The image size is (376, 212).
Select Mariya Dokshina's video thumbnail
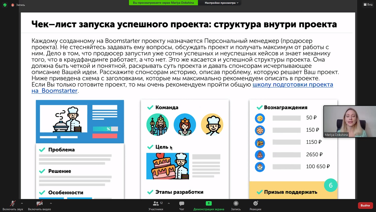350,122
